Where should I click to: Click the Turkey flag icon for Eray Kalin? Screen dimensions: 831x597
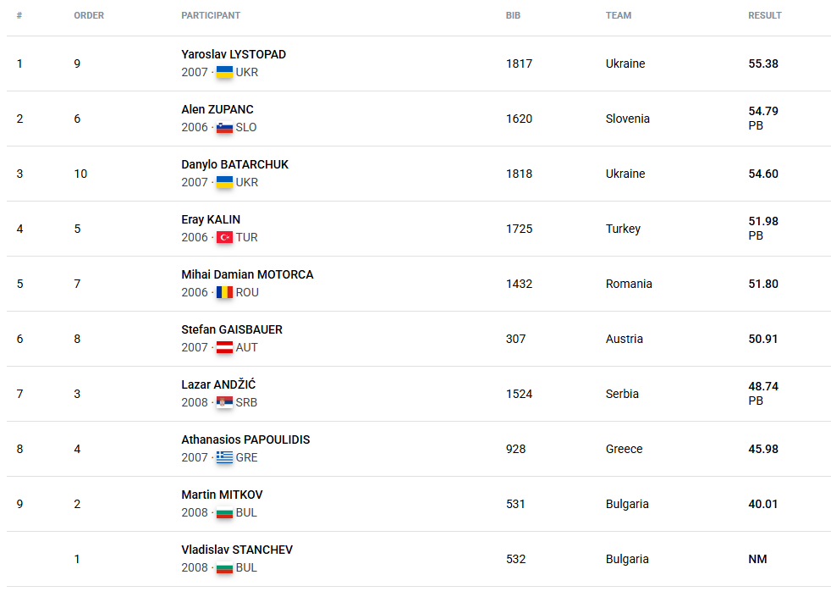click(224, 237)
